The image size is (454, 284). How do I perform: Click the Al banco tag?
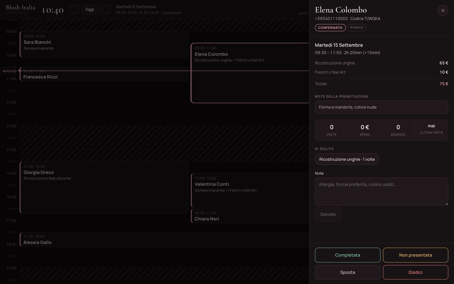(x=356, y=28)
